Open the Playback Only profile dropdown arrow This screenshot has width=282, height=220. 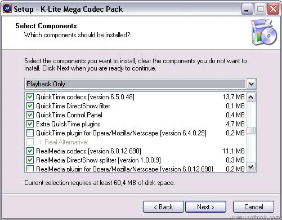click(x=251, y=84)
